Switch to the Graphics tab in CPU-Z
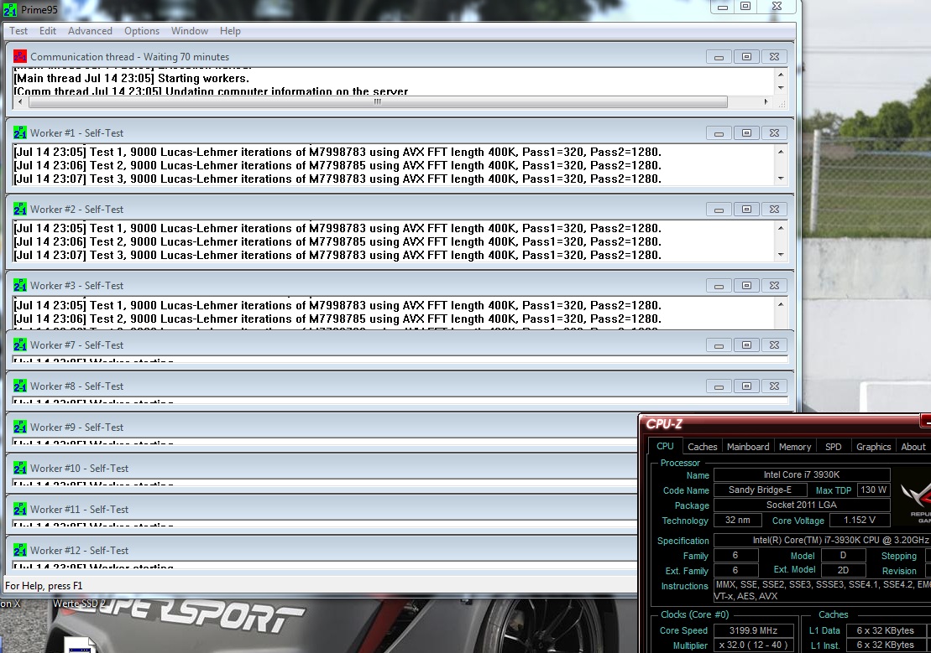931x653 pixels. coord(873,447)
